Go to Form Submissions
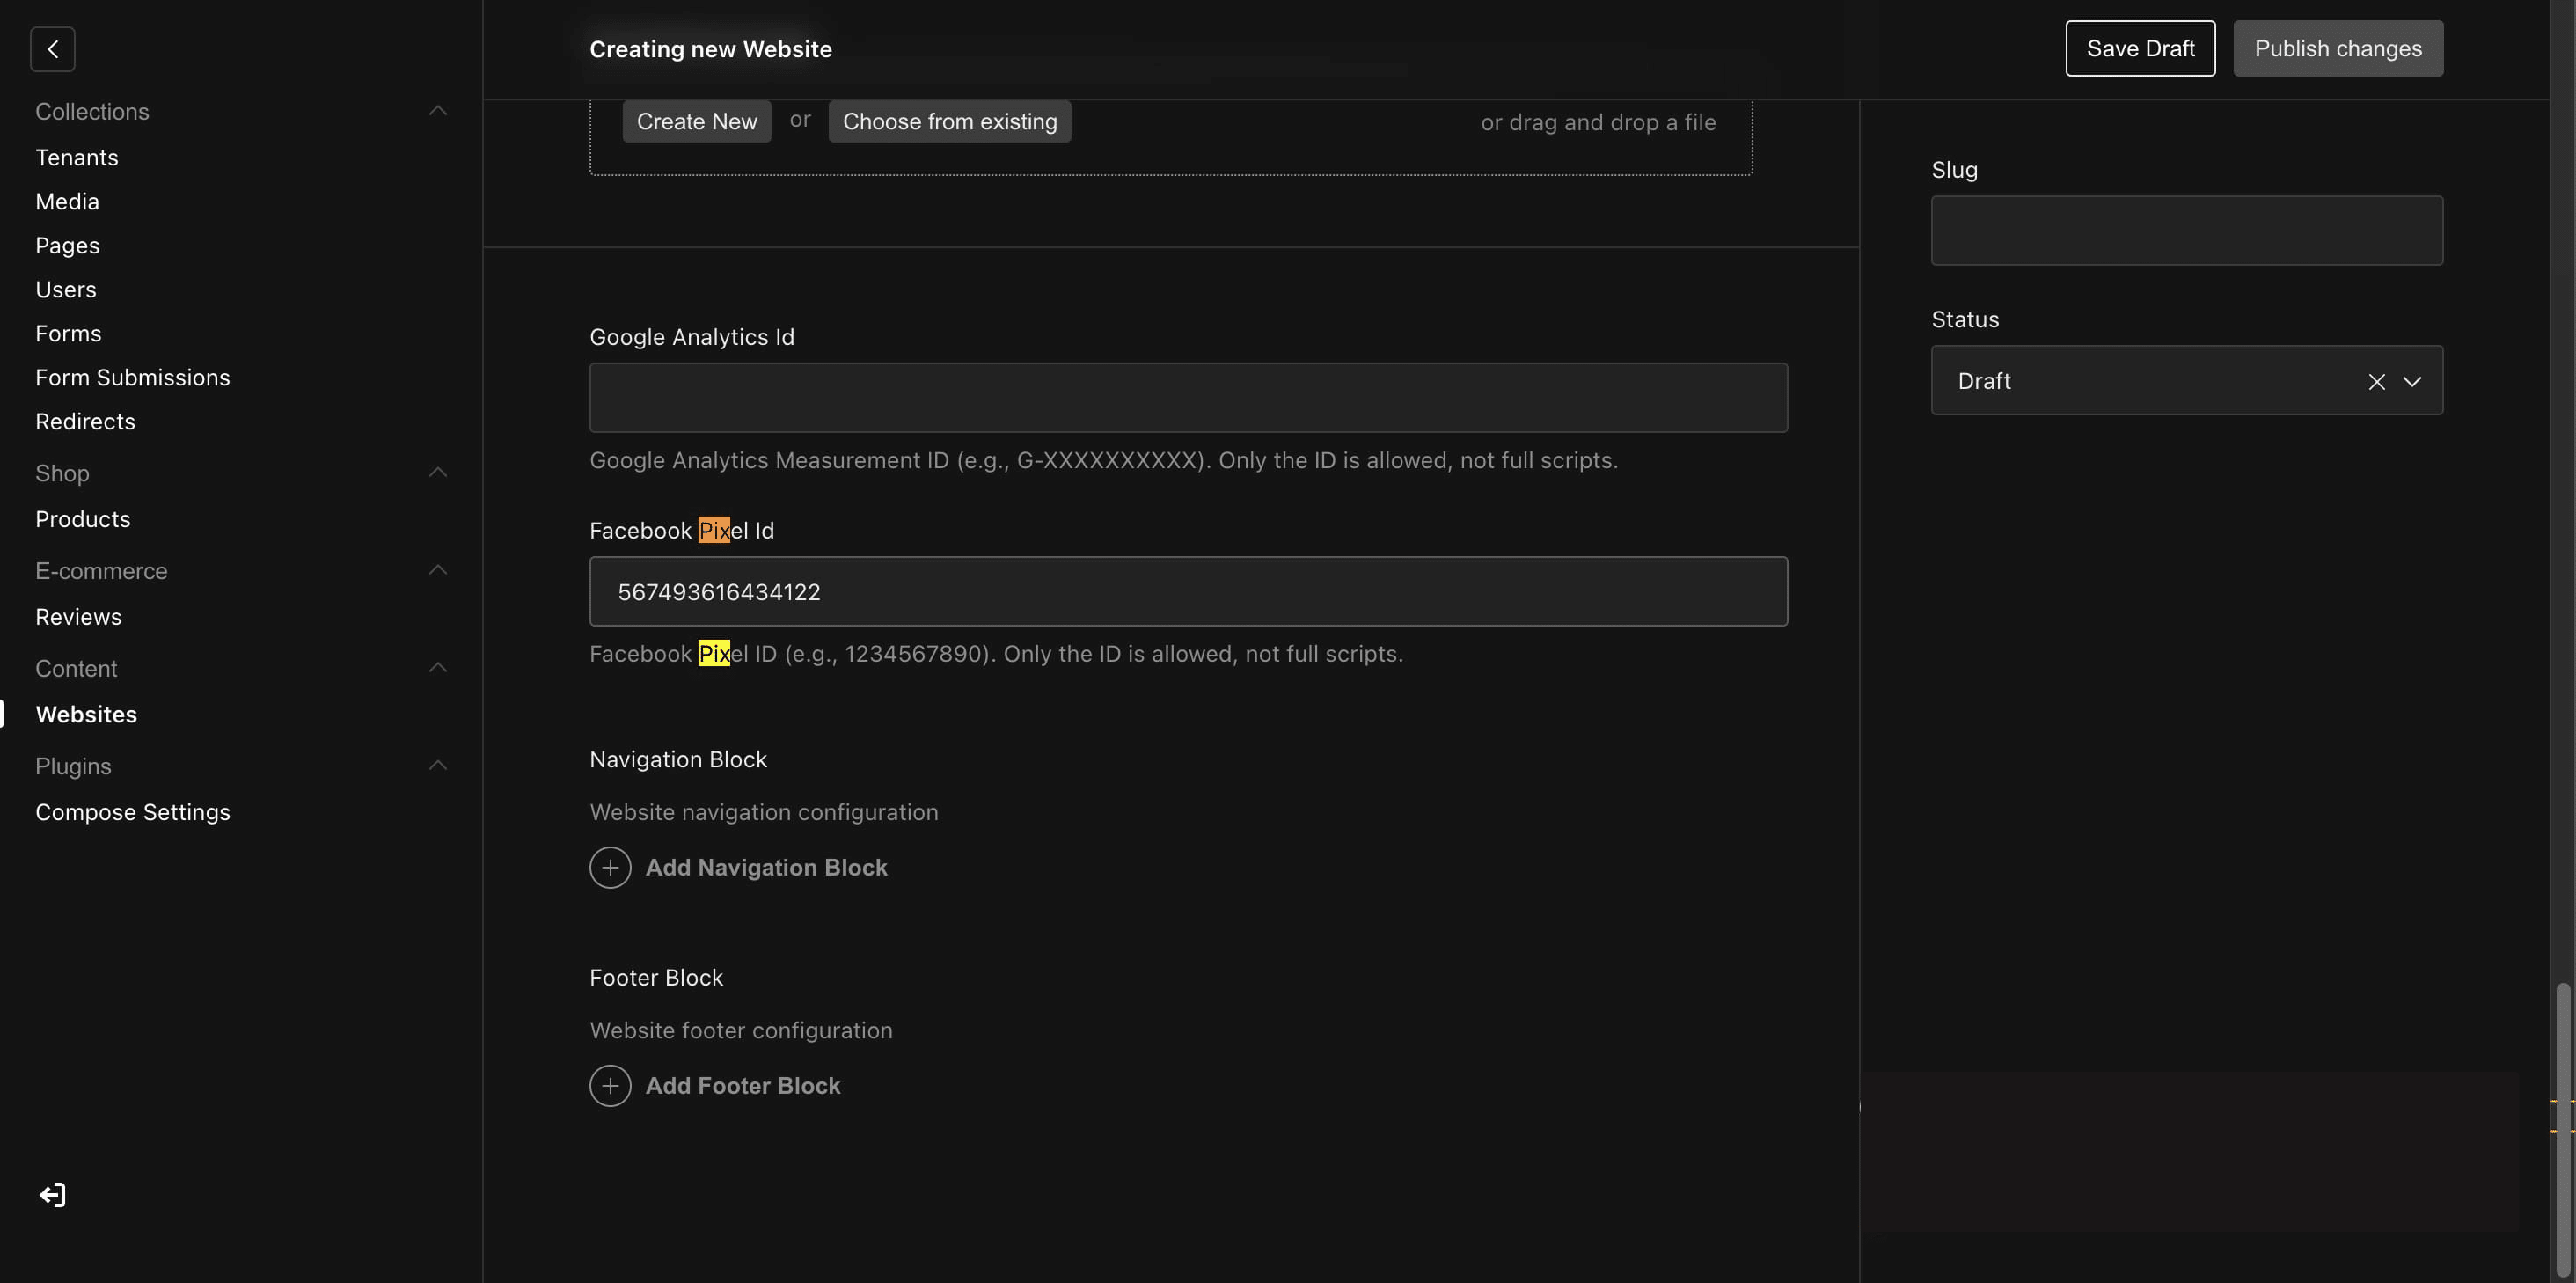This screenshot has width=2576, height=1283. [132, 378]
